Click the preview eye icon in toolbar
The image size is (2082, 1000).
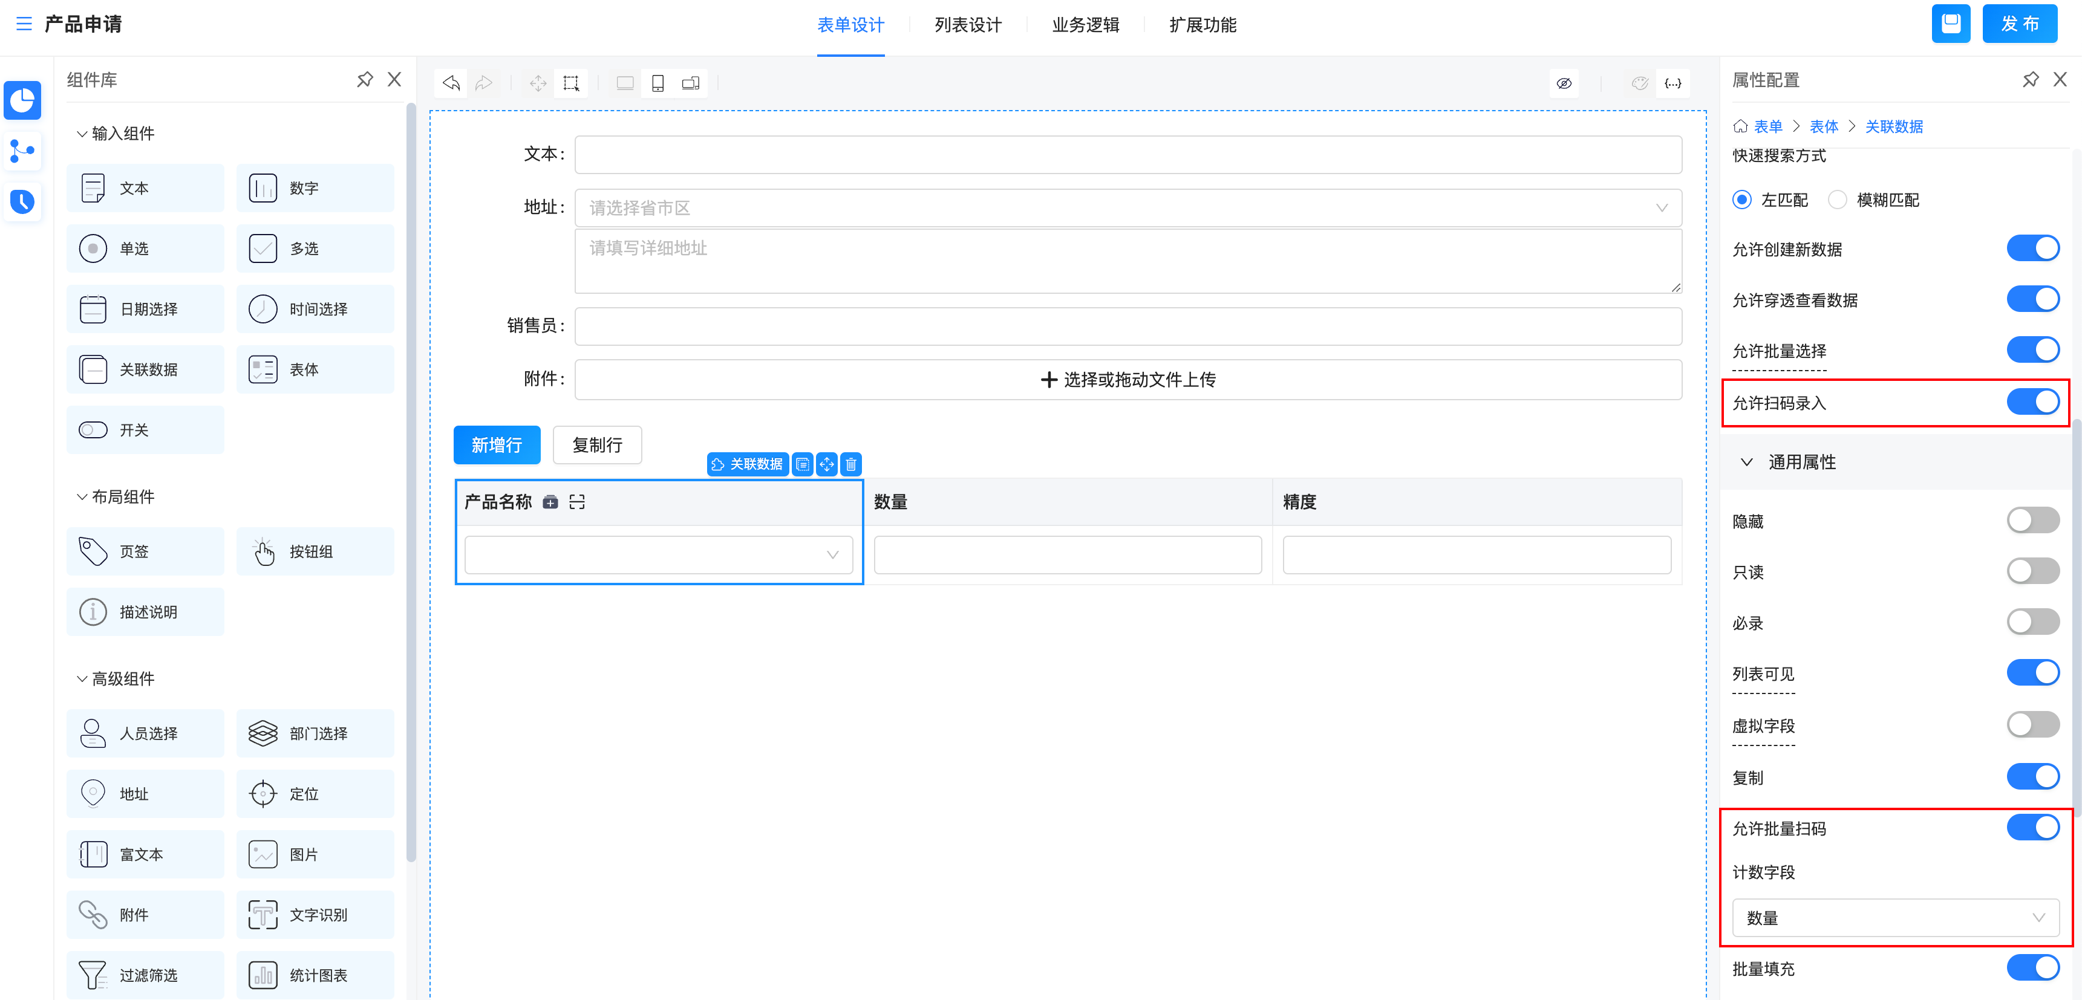click(x=1564, y=83)
